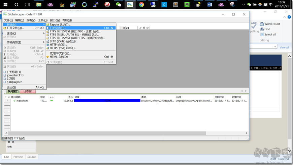Open the 帮助(H) menu
This screenshot has height=165, width=293.
tap(67, 20)
